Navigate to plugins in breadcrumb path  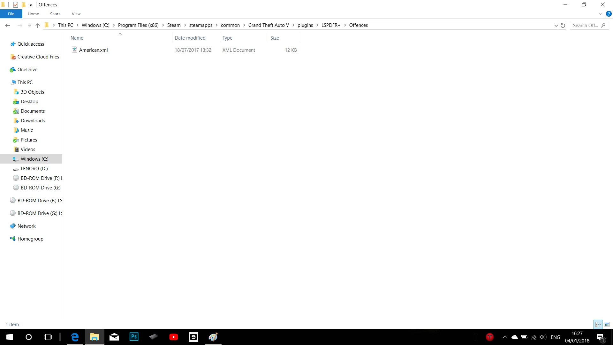(305, 25)
